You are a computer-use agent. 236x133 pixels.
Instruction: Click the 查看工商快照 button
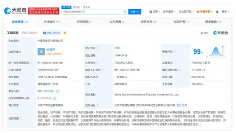tap(52, 33)
